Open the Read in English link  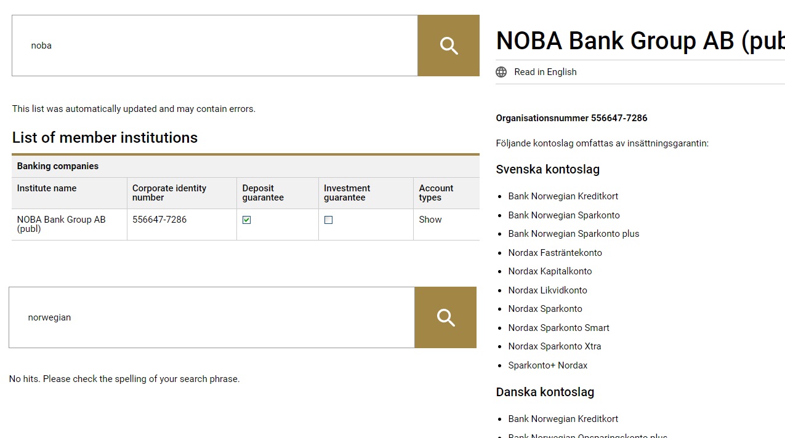545,72
